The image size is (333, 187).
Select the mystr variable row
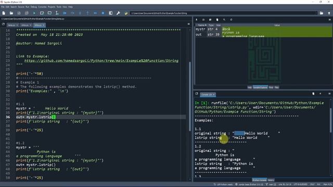pos(263,29)
